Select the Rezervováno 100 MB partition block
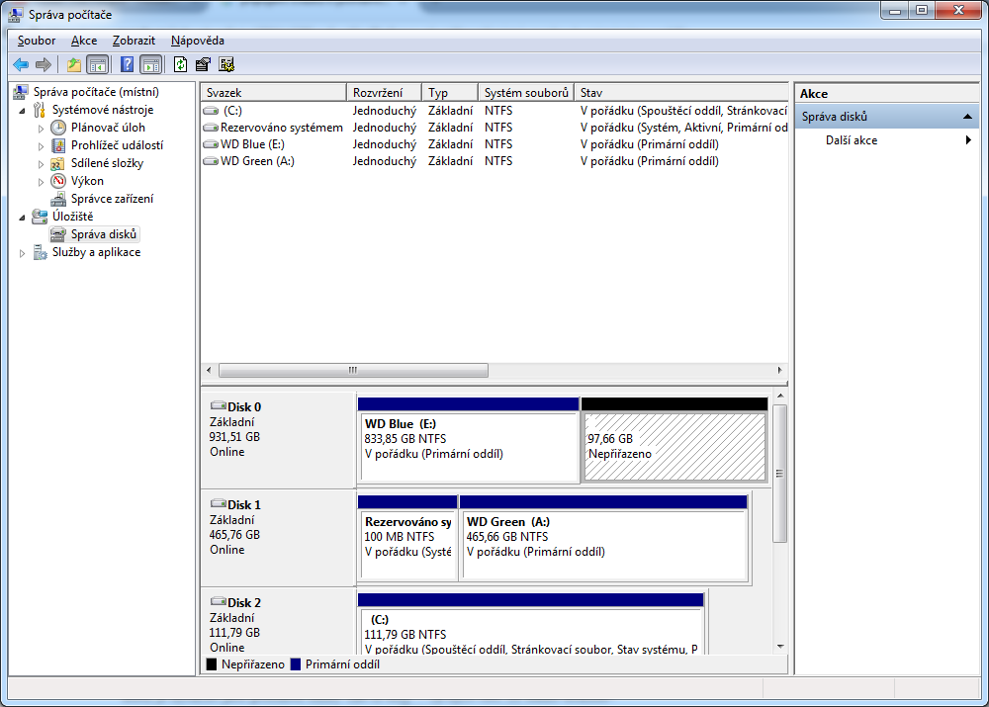 [x=407, y=538]
